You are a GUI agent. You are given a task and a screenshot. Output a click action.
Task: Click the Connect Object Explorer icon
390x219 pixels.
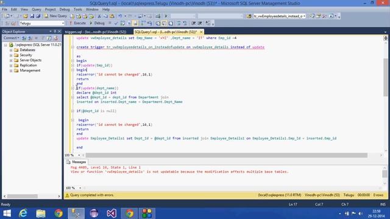tap(24, 38)
